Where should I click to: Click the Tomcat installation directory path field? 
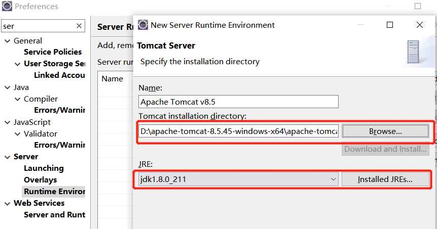point(238,131)
